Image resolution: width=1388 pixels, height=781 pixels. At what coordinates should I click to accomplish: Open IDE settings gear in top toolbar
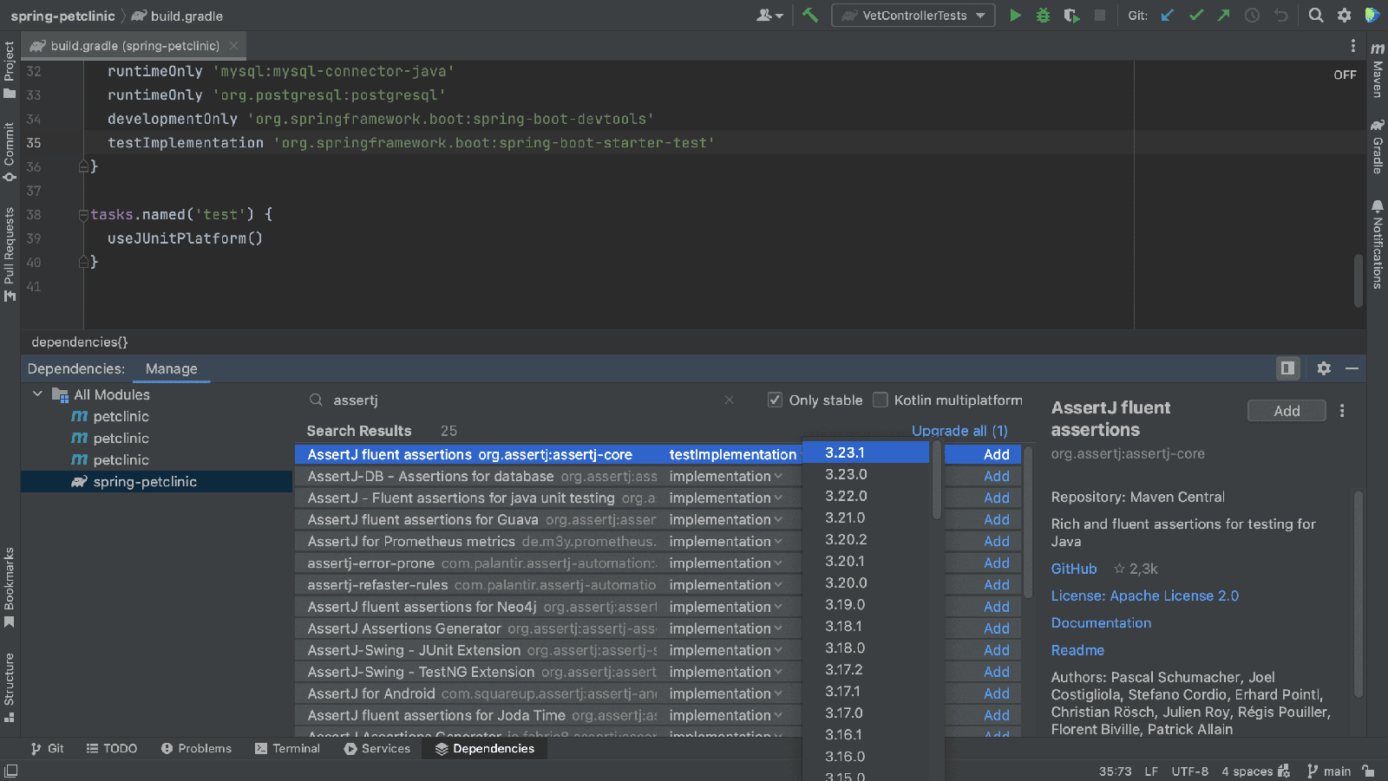click(x=1344, y=15)
